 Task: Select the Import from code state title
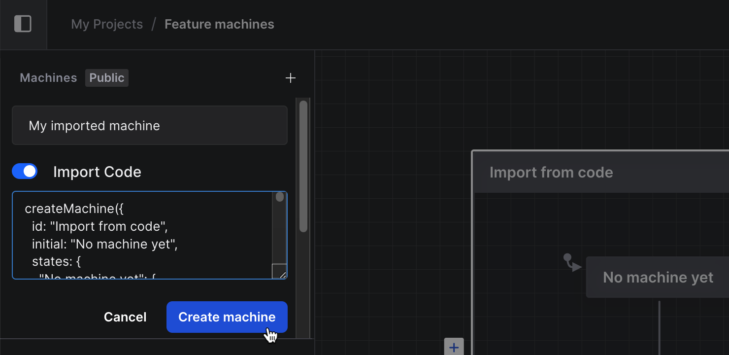551,172
